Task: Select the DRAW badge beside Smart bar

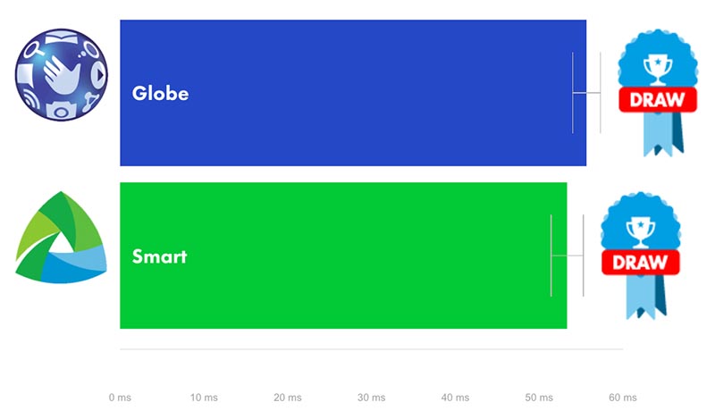Action: tap(641, 256)
